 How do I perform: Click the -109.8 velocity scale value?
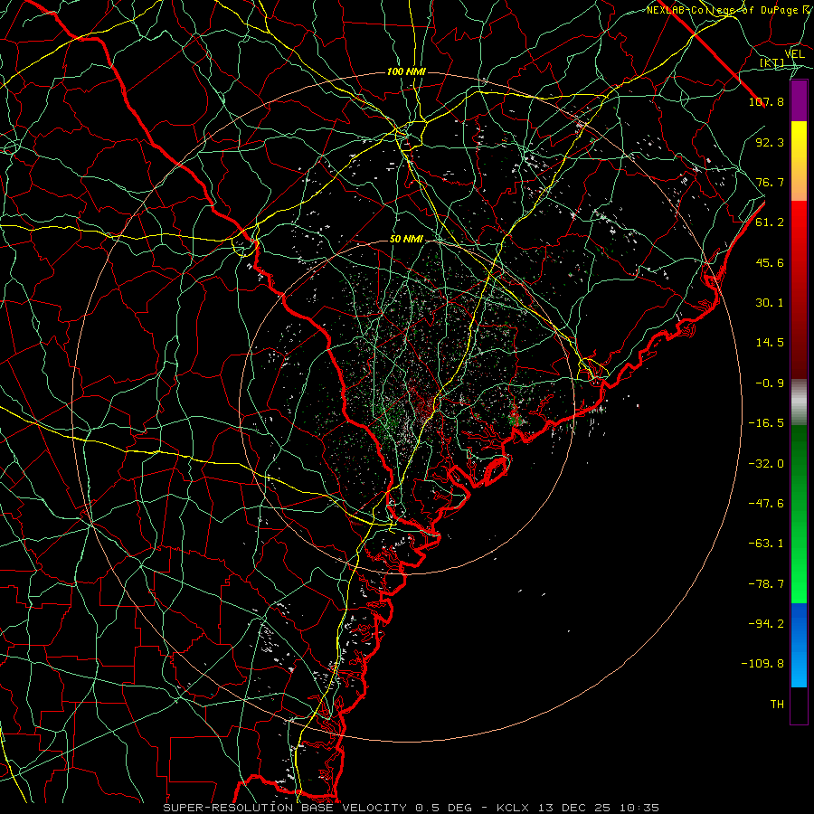click(x=762, y=664)
